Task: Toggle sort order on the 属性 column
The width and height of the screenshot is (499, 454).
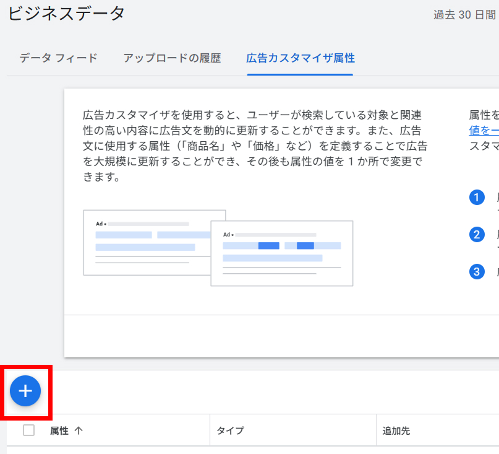Action: click(56, 430)
